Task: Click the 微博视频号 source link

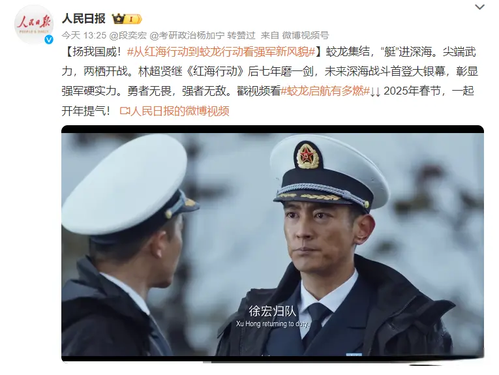Action: tap(305, 35)
